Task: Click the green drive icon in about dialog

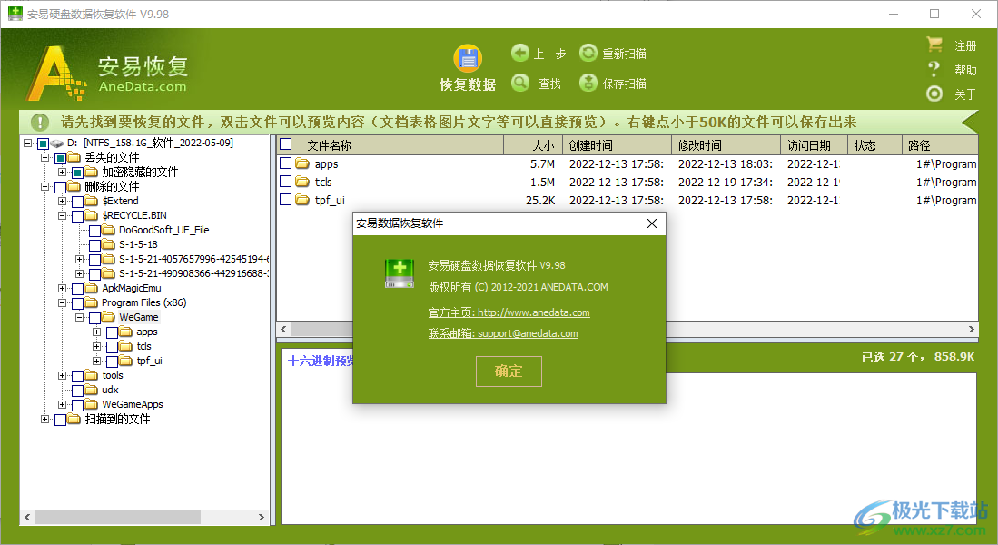Action: click(400, 273)
